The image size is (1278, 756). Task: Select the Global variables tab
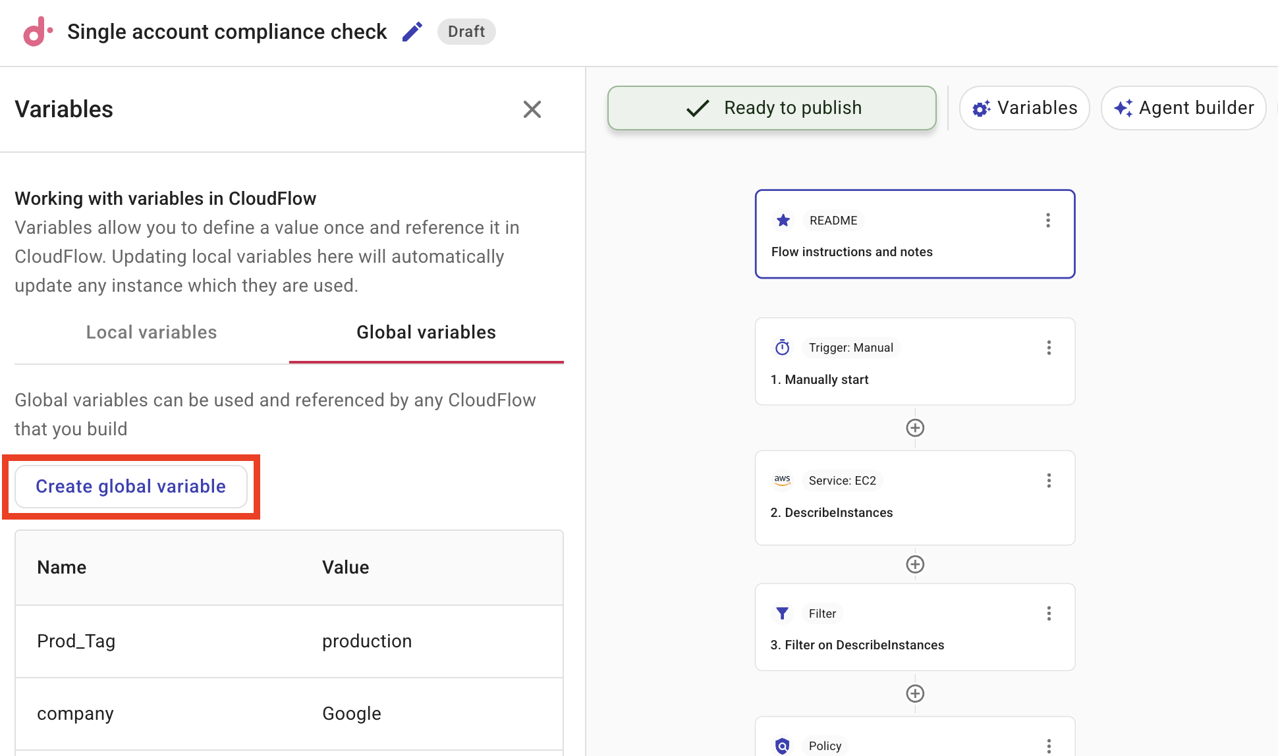(426, 332)
